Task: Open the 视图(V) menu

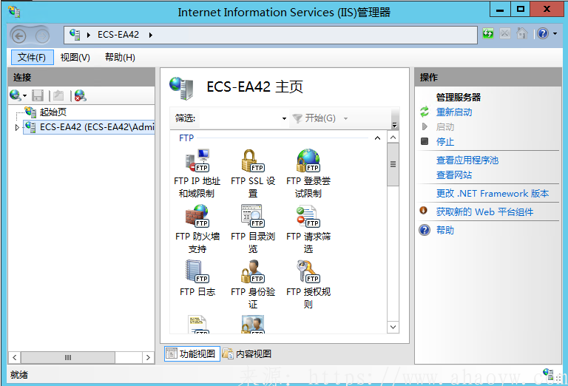Action: 75,58
